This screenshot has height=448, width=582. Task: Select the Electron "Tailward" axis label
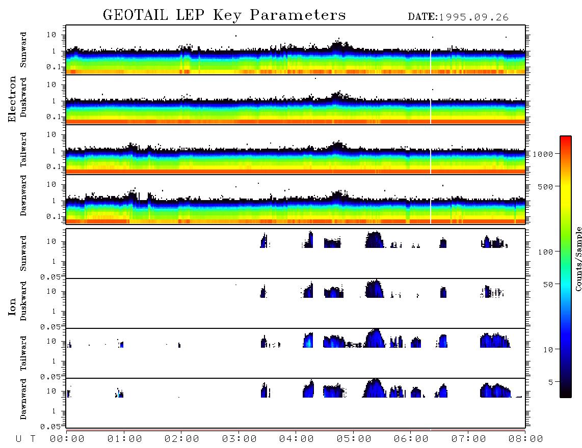[x=23, y=150]
